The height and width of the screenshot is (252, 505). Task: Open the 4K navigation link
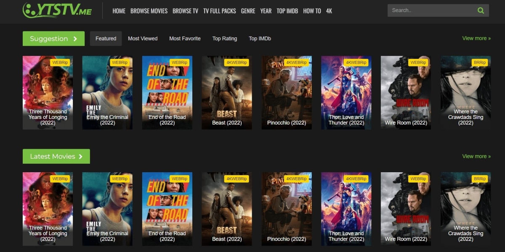329,11
